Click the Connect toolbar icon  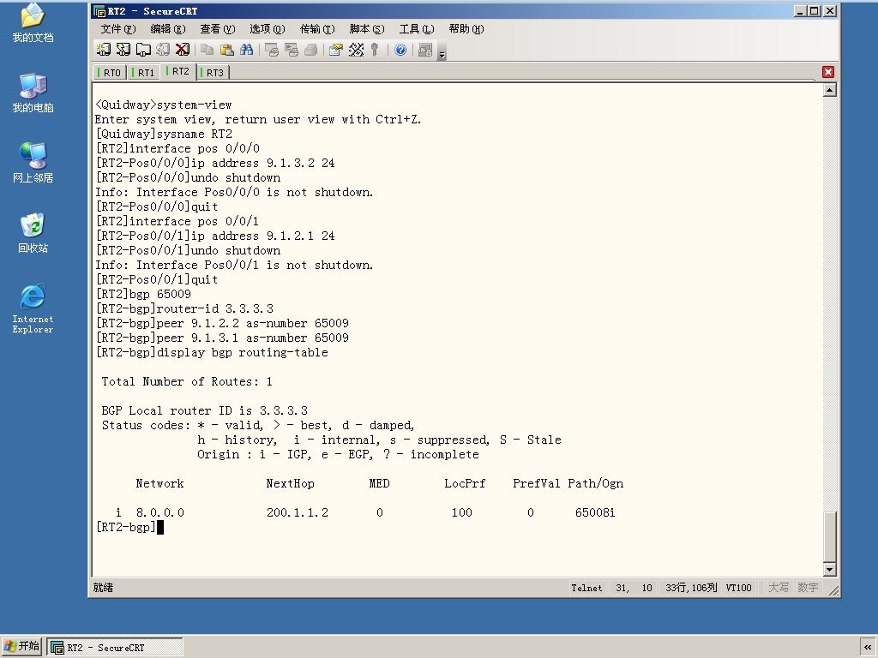pos(103,50)
